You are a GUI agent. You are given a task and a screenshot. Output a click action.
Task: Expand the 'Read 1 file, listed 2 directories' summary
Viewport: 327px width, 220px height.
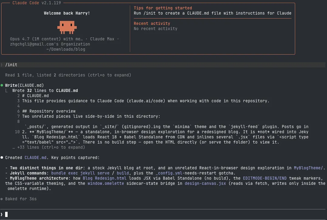tap(68, 75)
